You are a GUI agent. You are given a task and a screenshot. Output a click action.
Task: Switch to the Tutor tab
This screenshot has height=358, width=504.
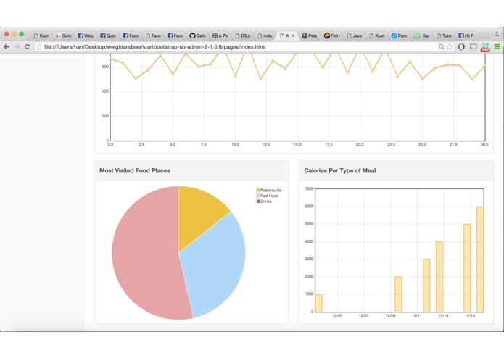pos(445,36)
